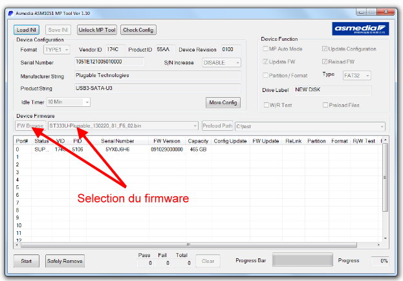Click the Serial Number field
This screenshot has height=281, width=403.
109,62
